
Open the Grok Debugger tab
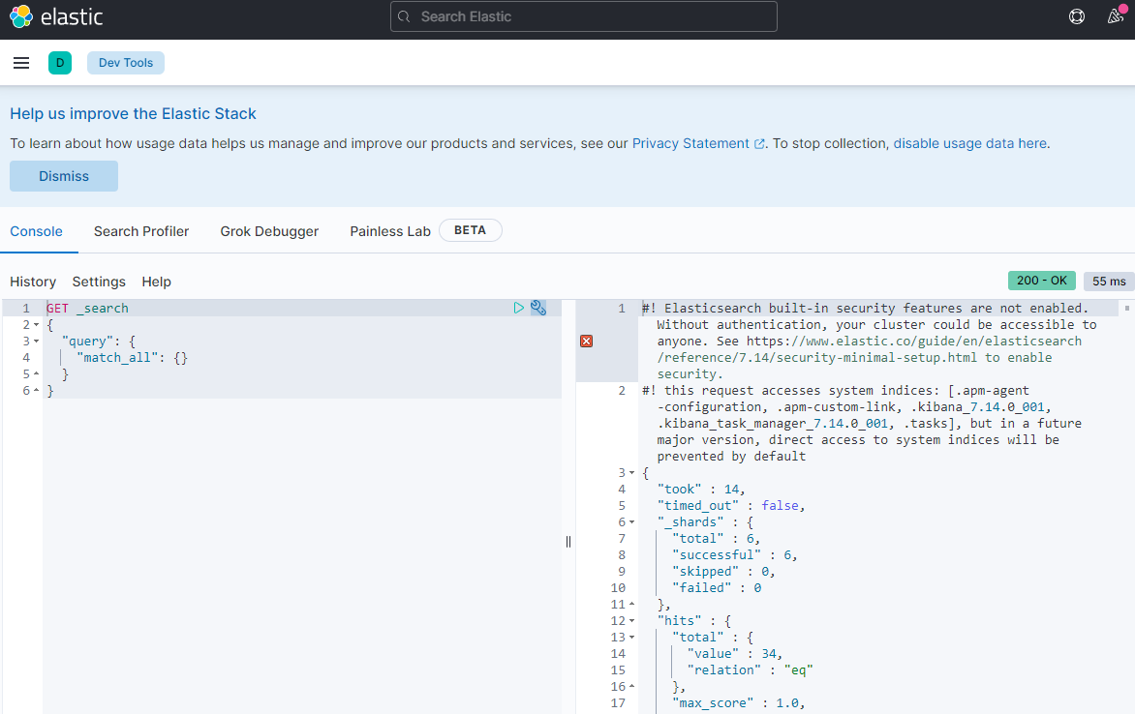tap(269, 231)
